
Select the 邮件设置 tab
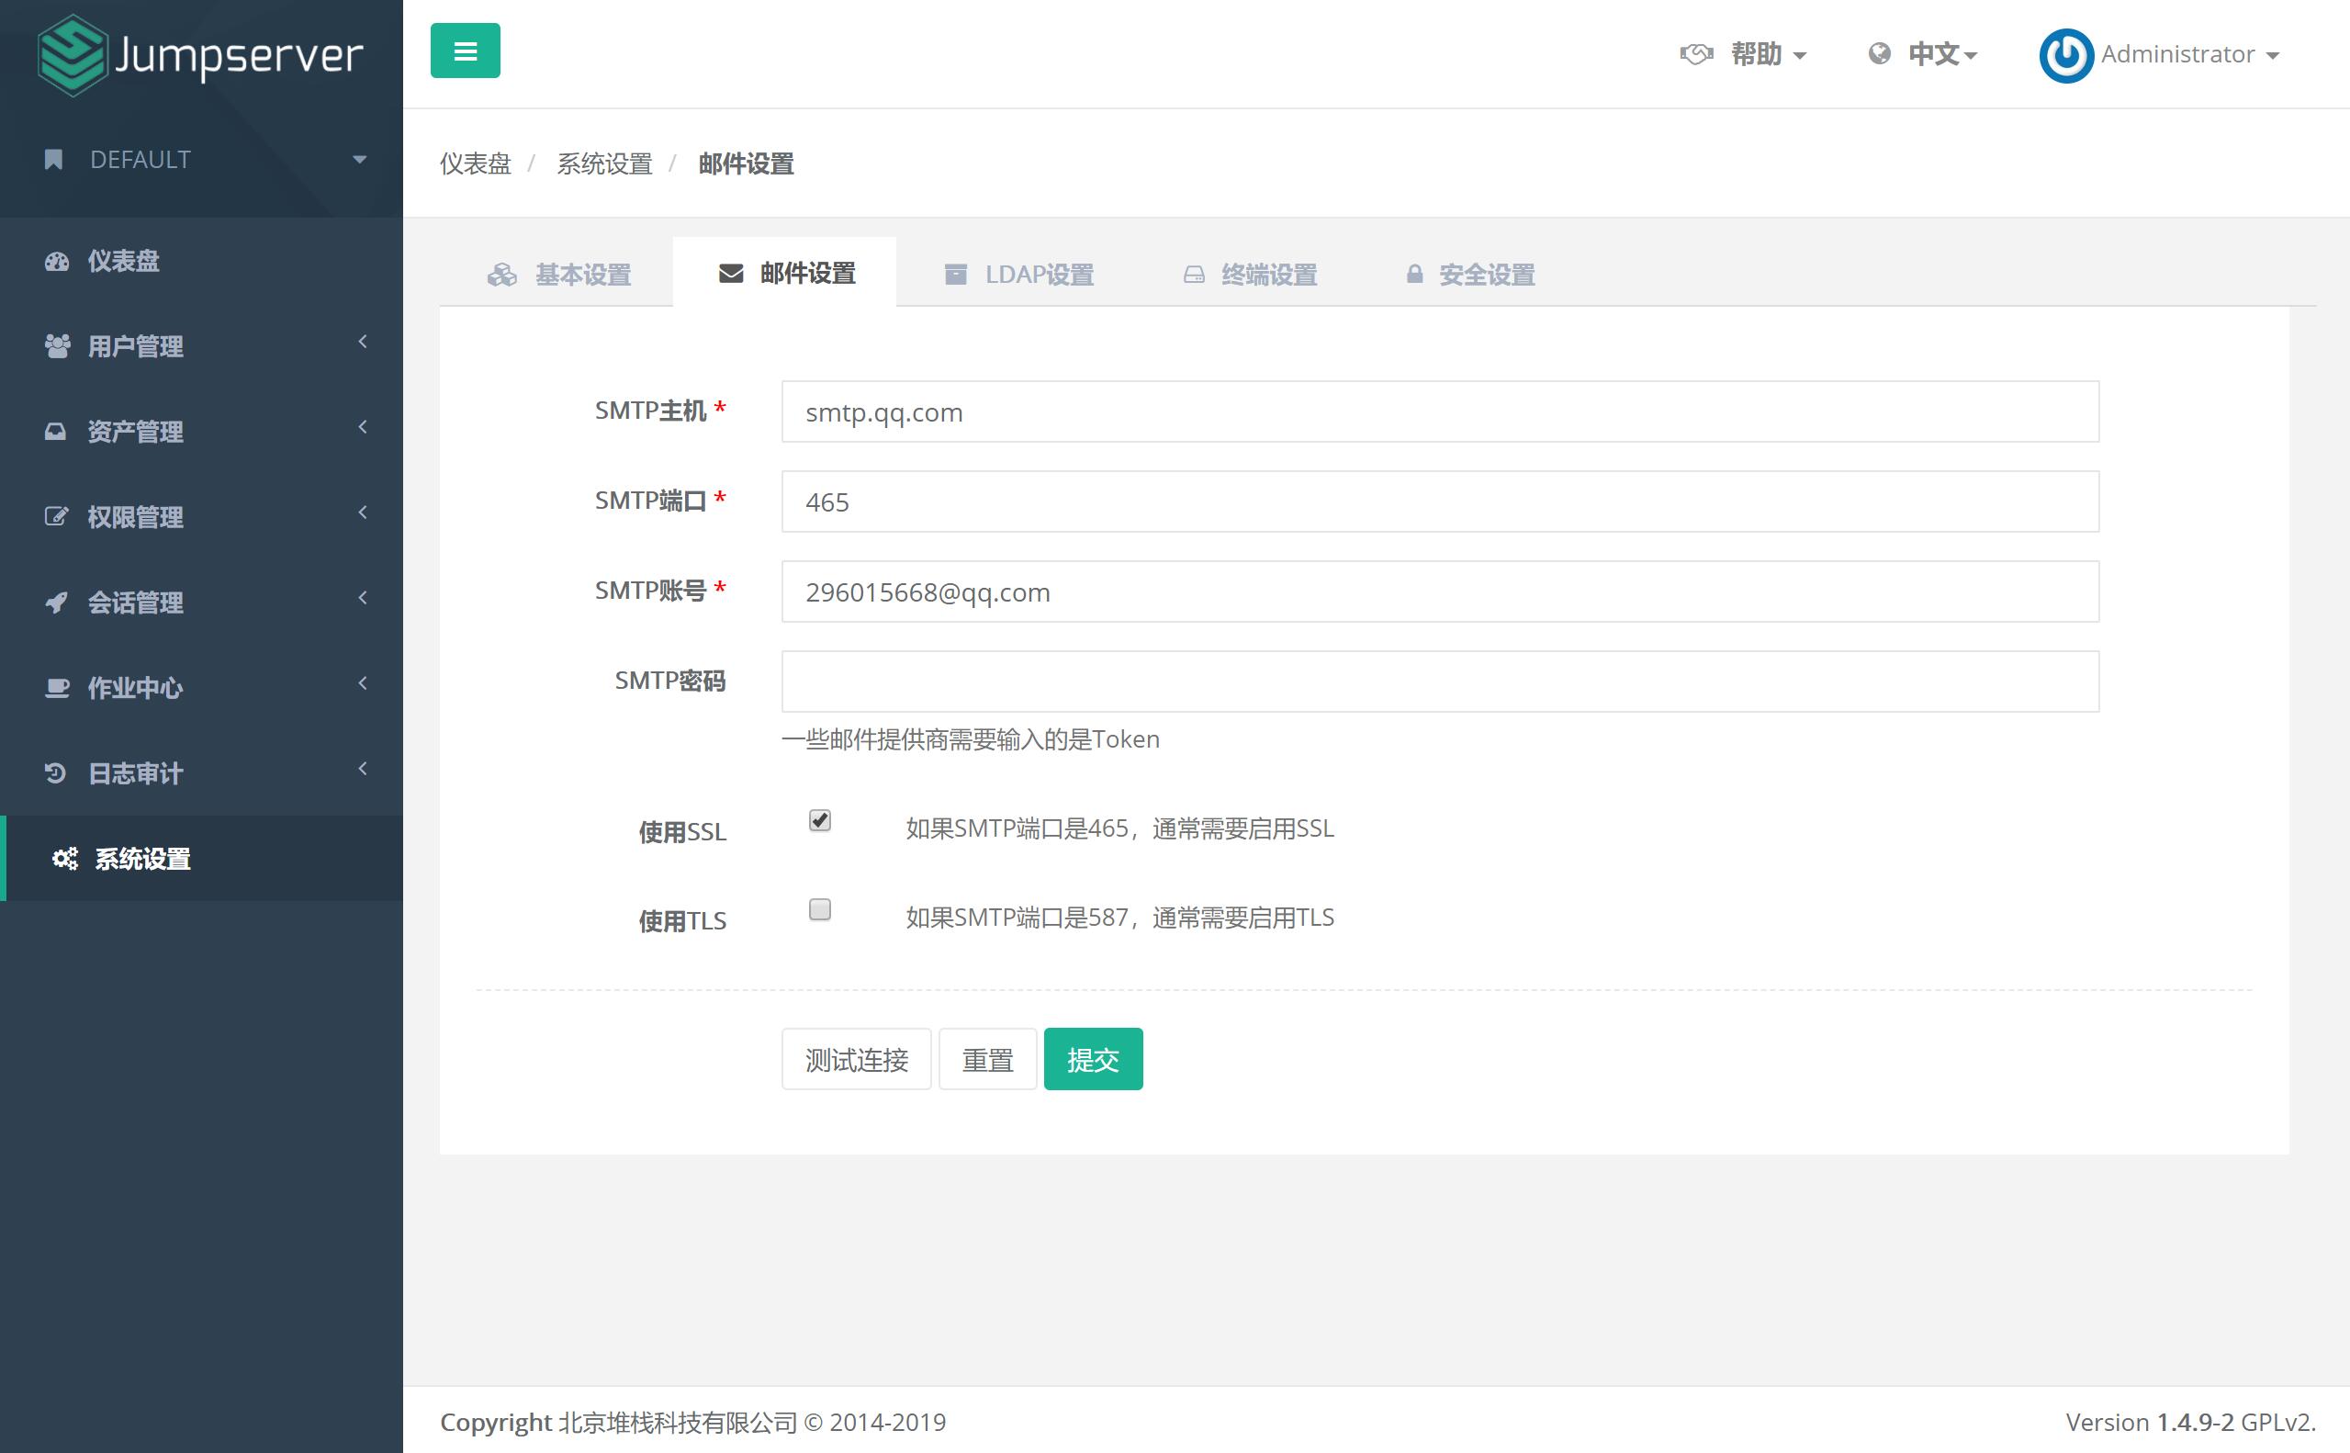pyautogui.click(x=785, y=274)
